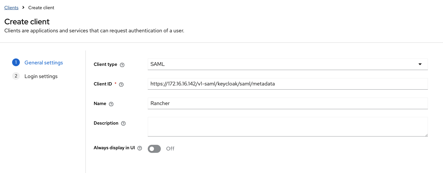
Task: Click the Description textarea resize handle
Action: tap(426, 135)
